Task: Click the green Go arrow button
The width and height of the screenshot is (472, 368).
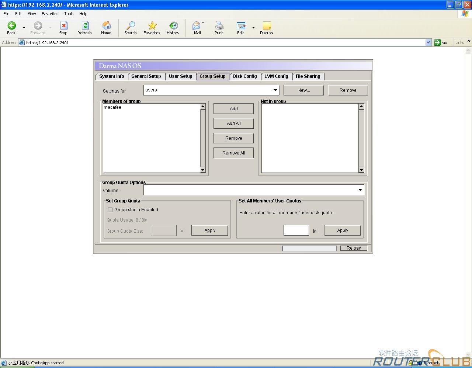Action: pos(437,42)
